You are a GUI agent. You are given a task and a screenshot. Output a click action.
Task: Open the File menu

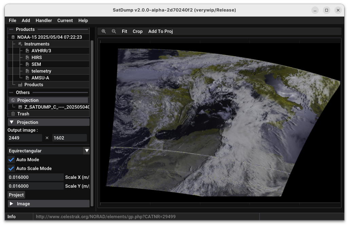13,20
